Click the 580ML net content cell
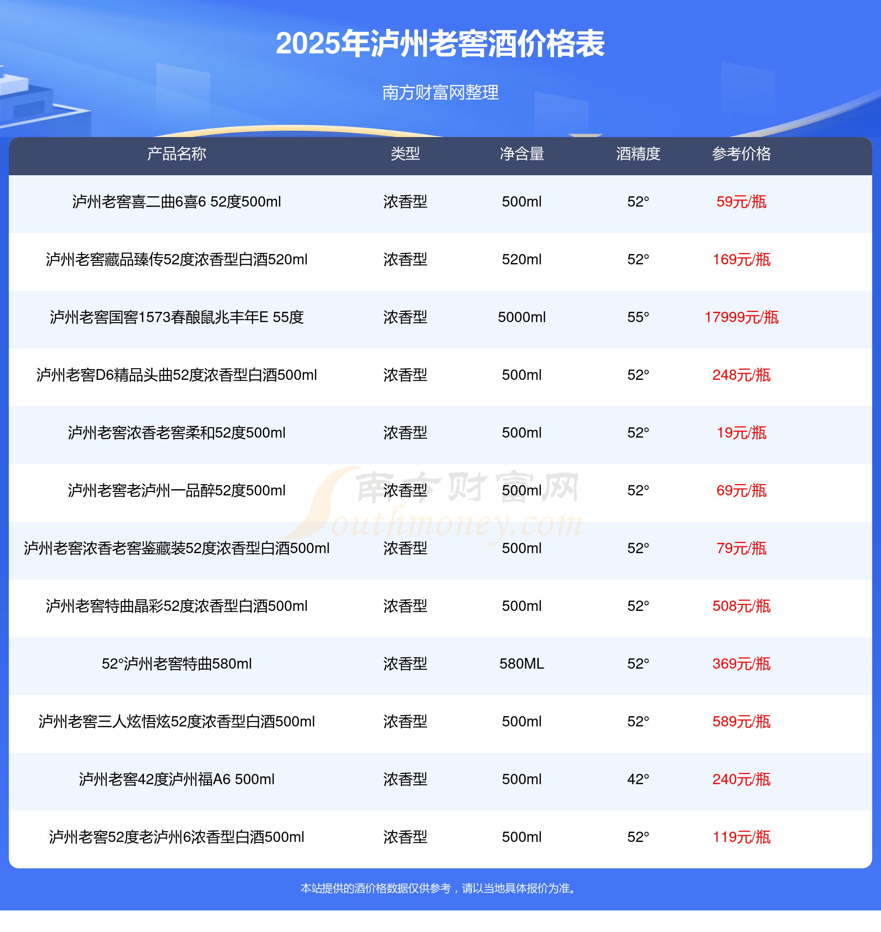 522,664
